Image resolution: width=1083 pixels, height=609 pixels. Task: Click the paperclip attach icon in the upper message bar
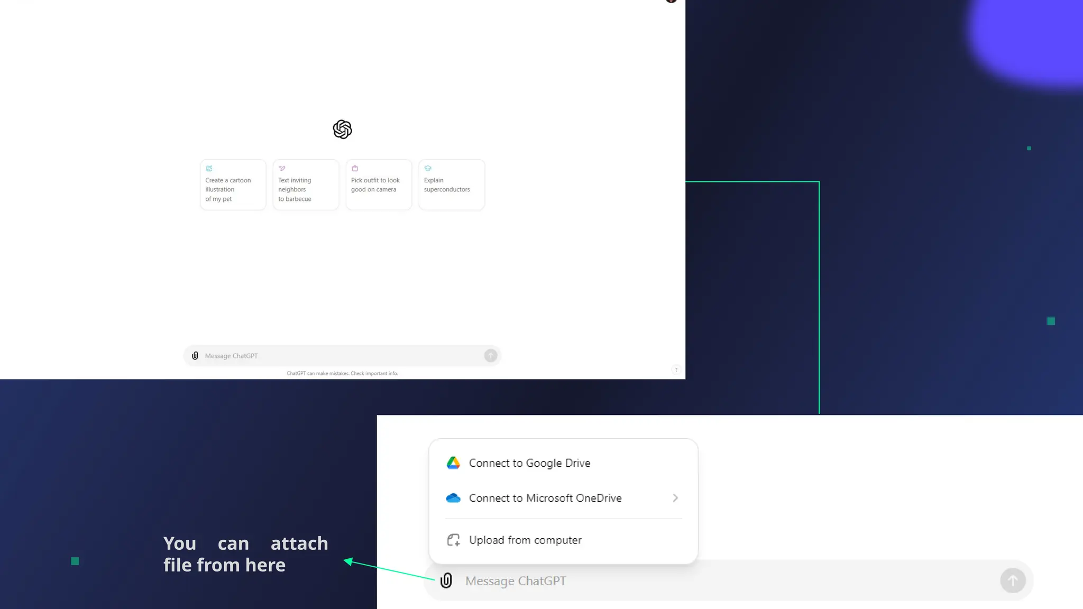click(195, 356)
